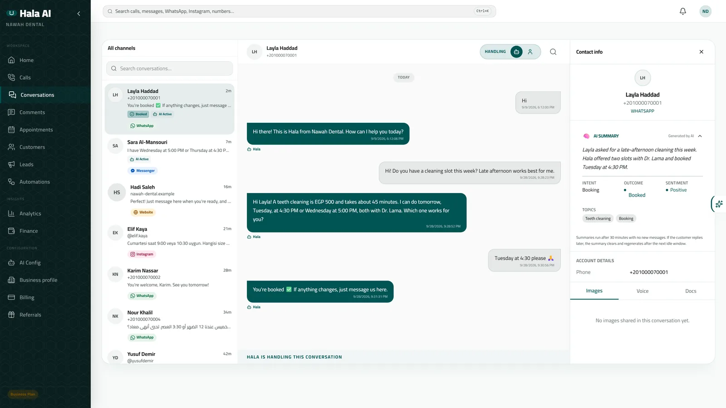Image resolution: width=726 pixels, height=408 pixels.
Task: Click the Teeth cleaning topic tag
Action: coord(598,219)
